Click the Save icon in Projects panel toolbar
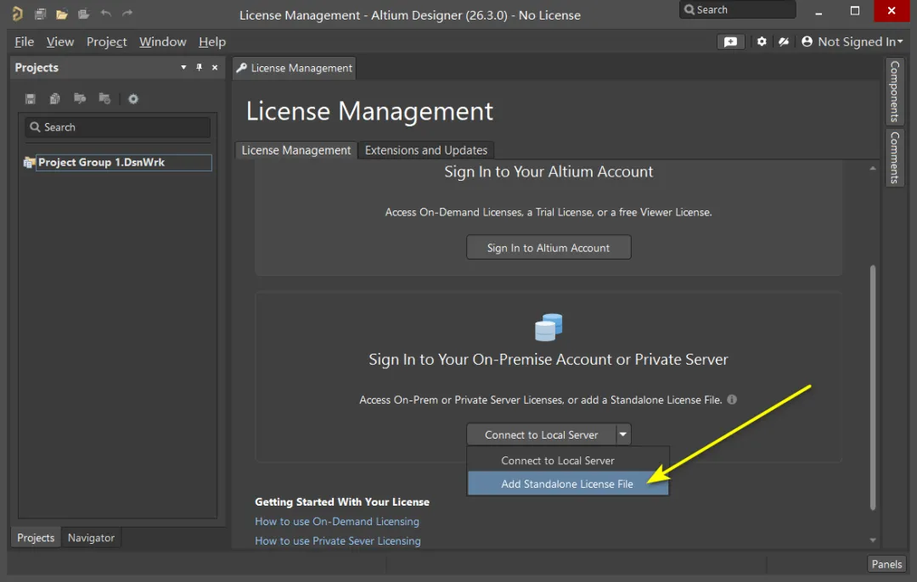Viewport: 917px width, 582px height. [x=31, y=98]
